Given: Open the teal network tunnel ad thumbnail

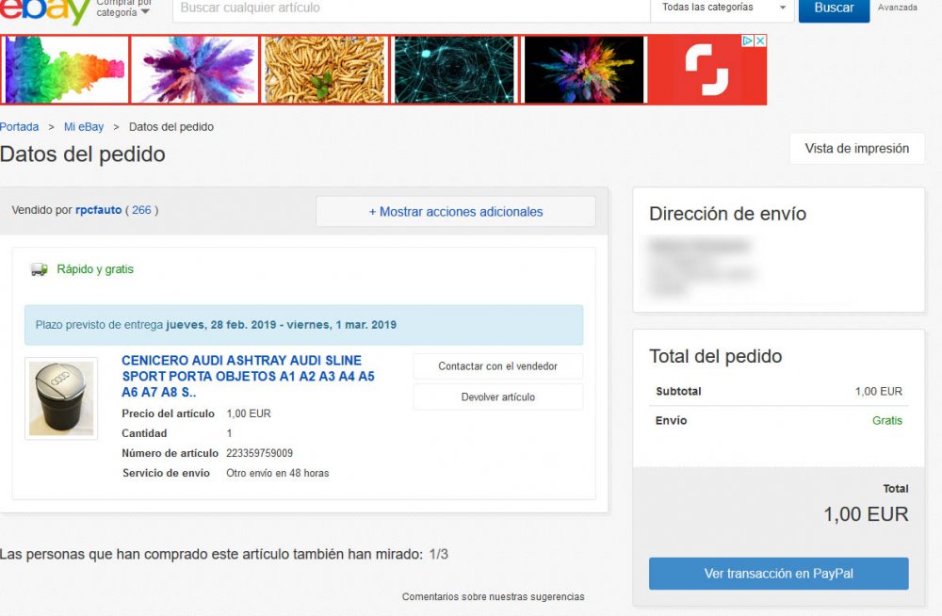Looking at the screenshot, I should tap(454, 70).
